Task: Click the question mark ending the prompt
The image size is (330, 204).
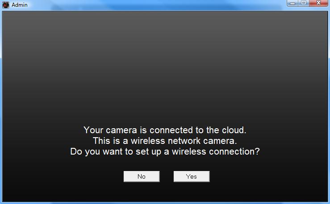Action: [x=257, y=151]
